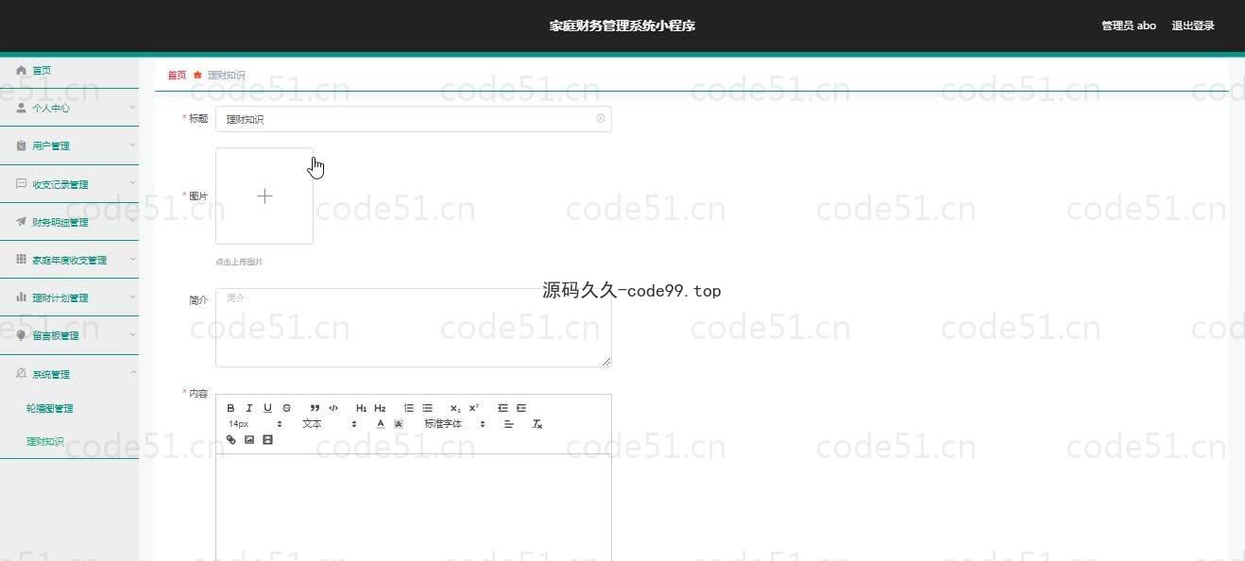Focus the 简介 summary textarea
Viewport: 1245px width, 561px height.
[x=414, y=327]
